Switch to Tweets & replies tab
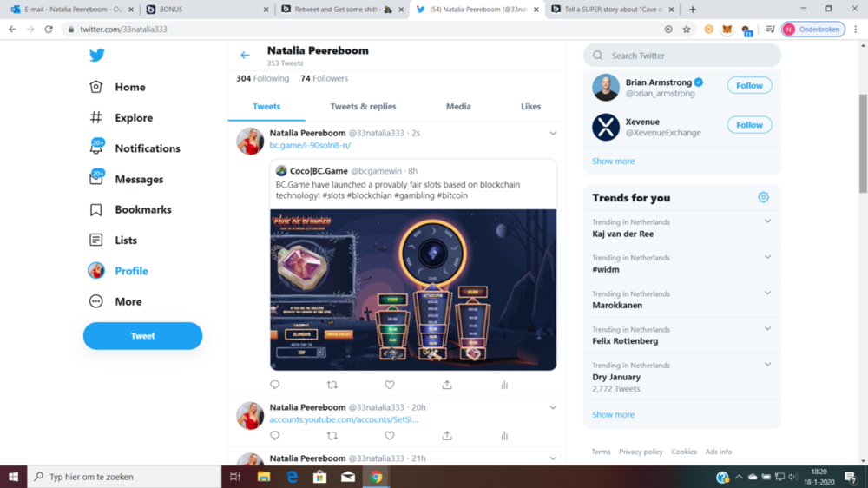 363,107
